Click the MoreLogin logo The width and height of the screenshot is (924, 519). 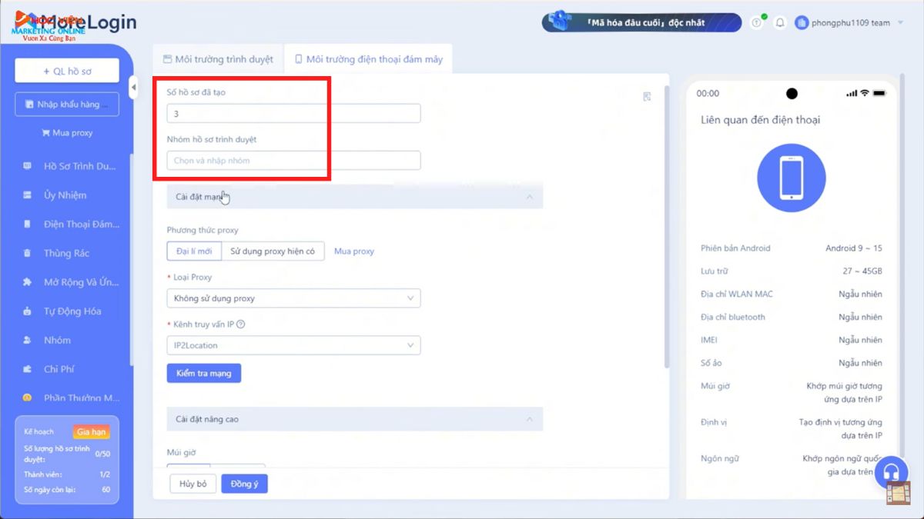[x=75, y=22]
